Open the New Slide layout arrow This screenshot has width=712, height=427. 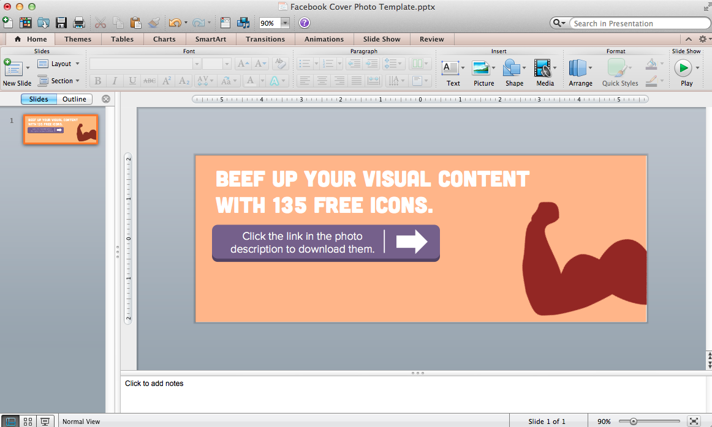point(28,69)
